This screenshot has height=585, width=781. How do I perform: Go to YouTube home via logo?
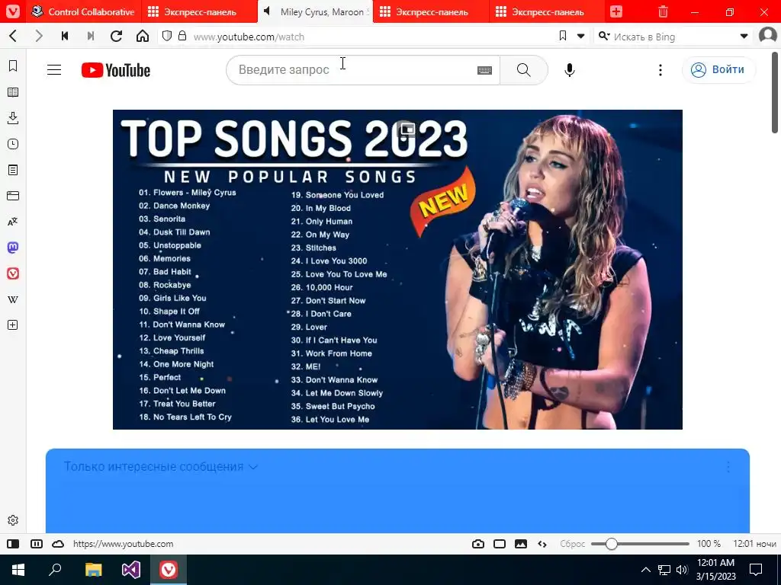click(x=116, y=70)
